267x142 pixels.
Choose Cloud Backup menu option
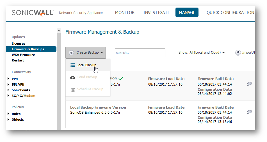(87, 77)
